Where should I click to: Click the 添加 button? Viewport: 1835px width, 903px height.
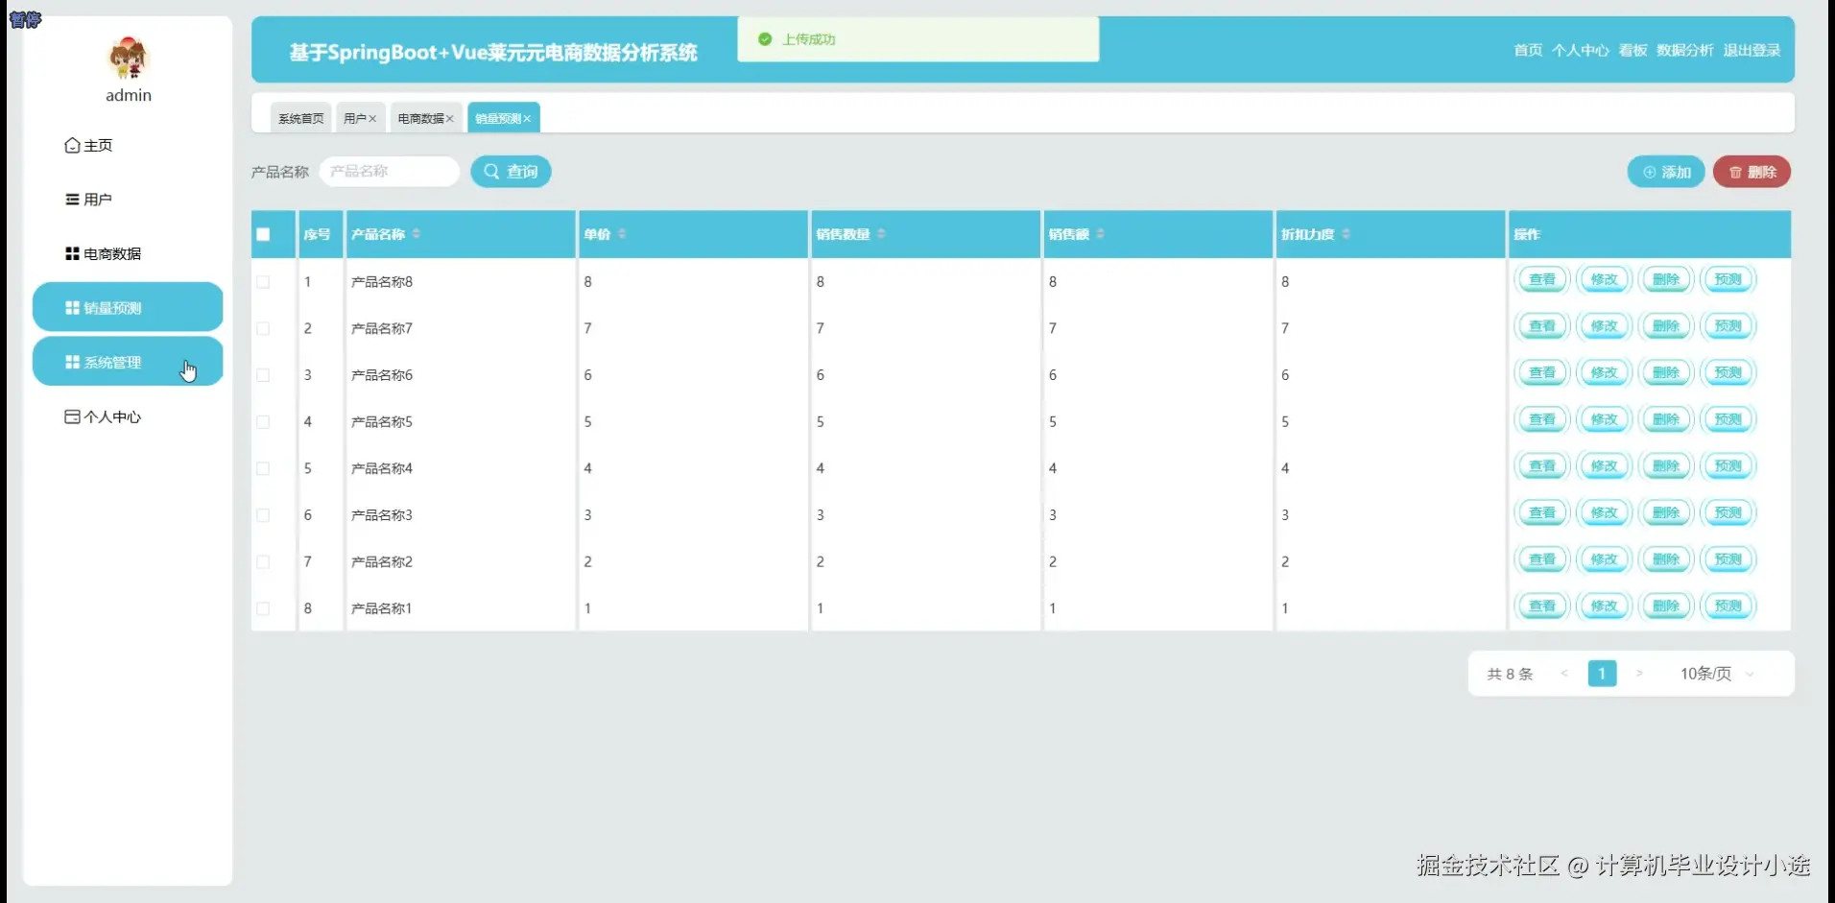(1666, 172)
